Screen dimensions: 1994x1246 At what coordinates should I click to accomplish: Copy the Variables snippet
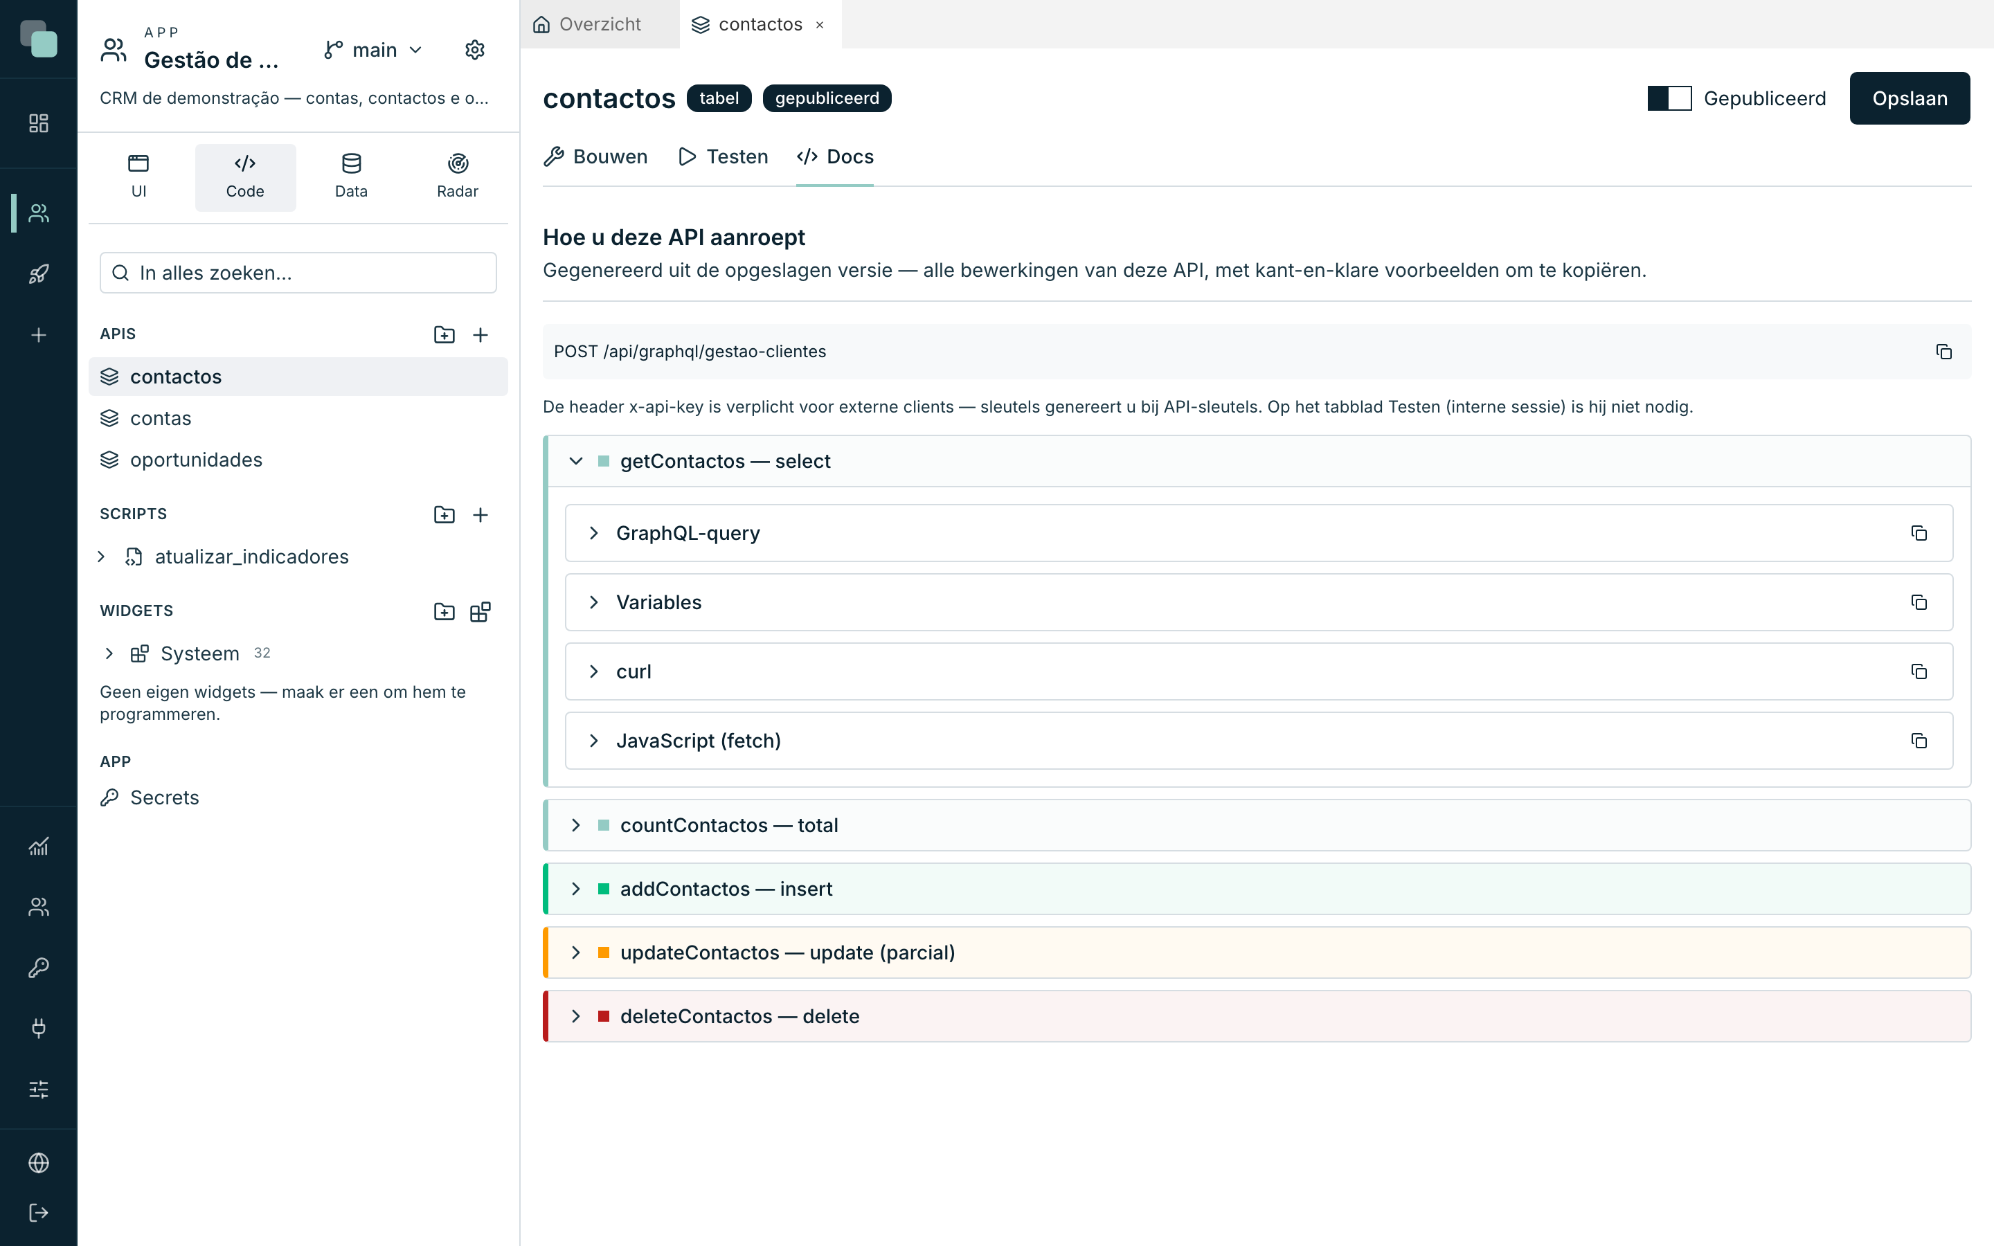coord(1919,602)
